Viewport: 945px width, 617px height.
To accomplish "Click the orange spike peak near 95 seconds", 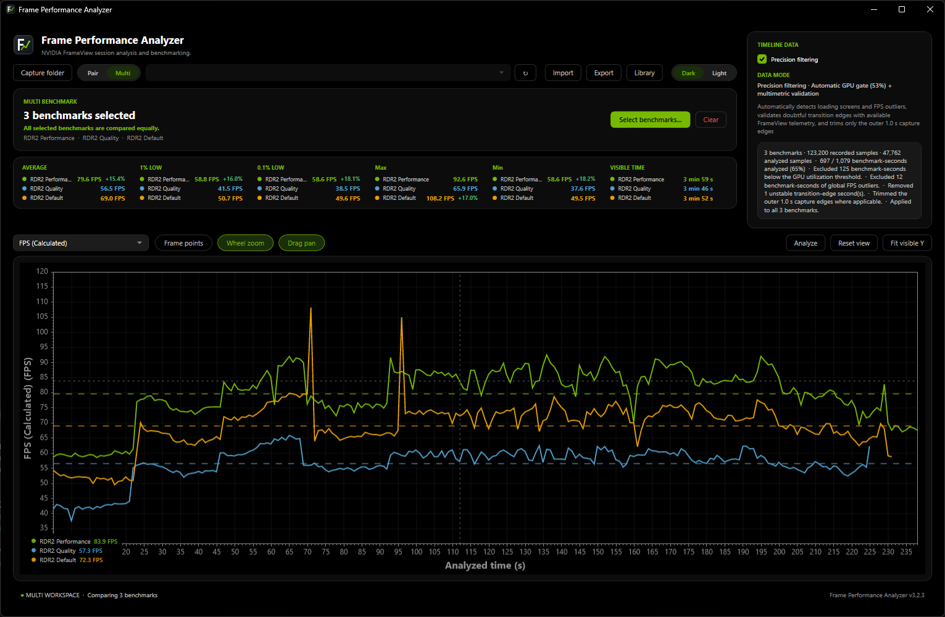I will [402, 318].
